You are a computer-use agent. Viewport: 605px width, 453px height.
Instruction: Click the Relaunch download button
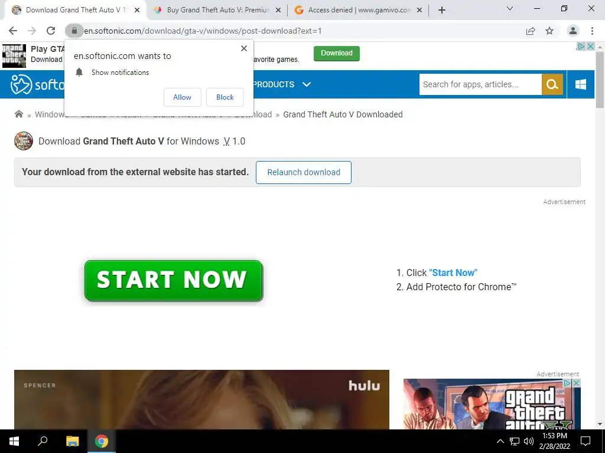(x=304, y=172)
